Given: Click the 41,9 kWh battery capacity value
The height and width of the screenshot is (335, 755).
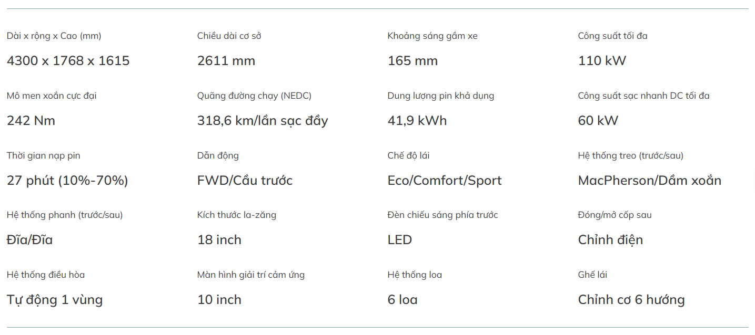Looking at the screenshot, I should (x=417, y=121).
